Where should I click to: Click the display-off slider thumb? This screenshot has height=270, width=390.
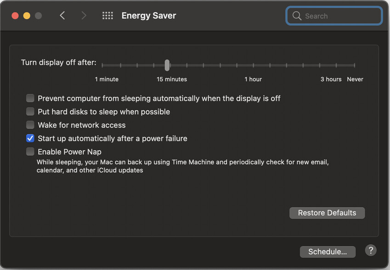pos(167,65)
